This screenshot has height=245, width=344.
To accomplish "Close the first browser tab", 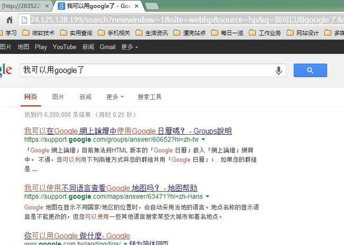I will coord(47,6).
